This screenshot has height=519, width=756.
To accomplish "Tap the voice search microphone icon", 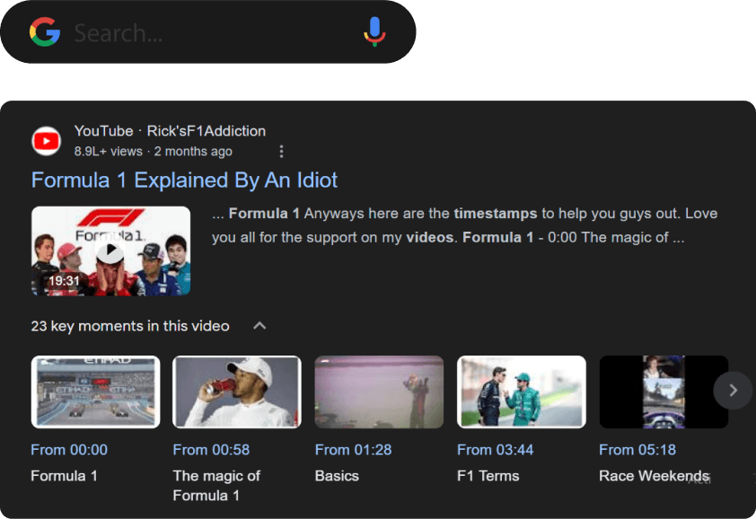I will click(374, 33).
